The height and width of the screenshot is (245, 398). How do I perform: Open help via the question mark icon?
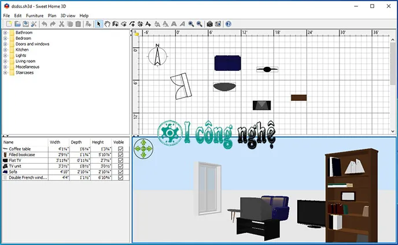pyautogui.click(x=228, y=24)
